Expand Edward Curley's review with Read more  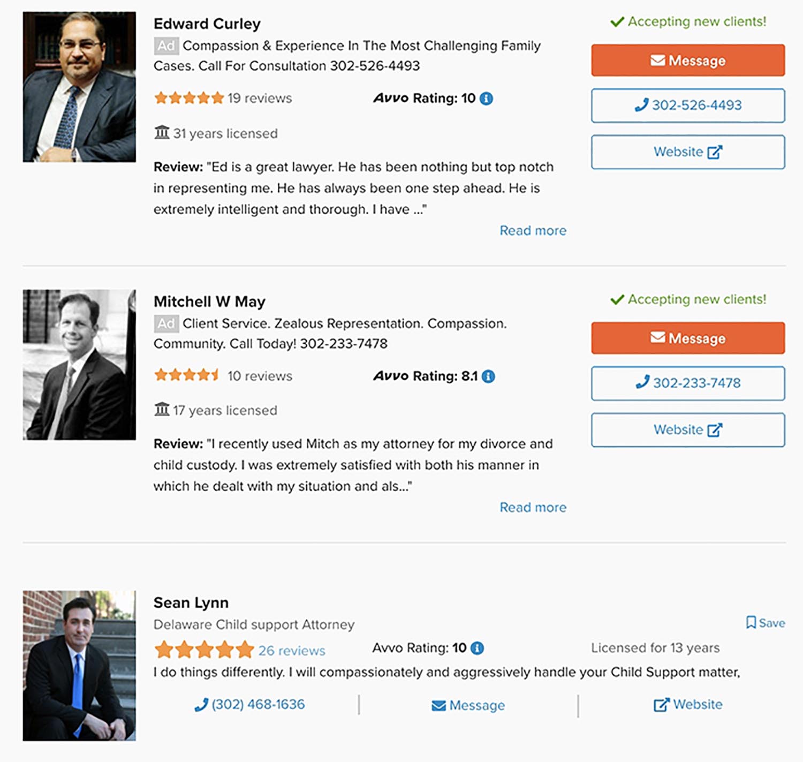click(533, 231)
